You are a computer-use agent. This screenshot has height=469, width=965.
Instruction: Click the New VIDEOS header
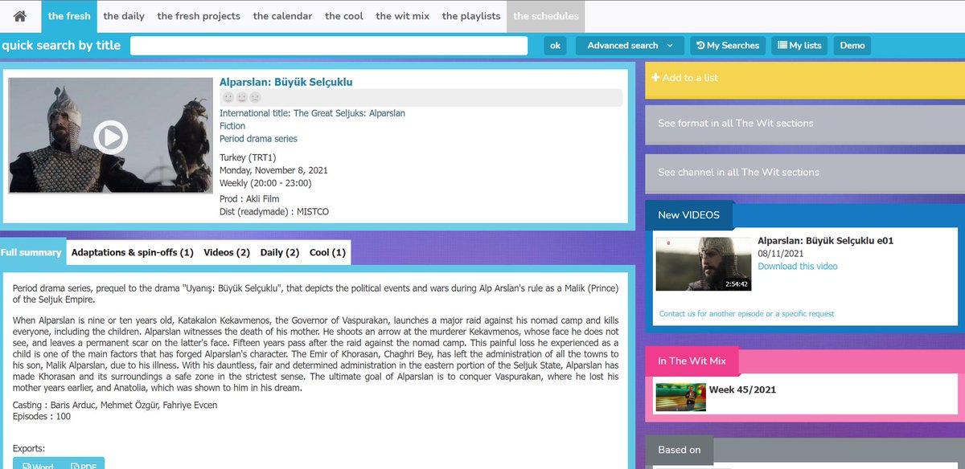[x=688, y=215]
